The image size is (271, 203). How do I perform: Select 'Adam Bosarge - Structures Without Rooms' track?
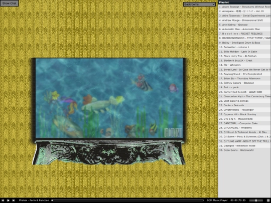click(x=244, y=7)
